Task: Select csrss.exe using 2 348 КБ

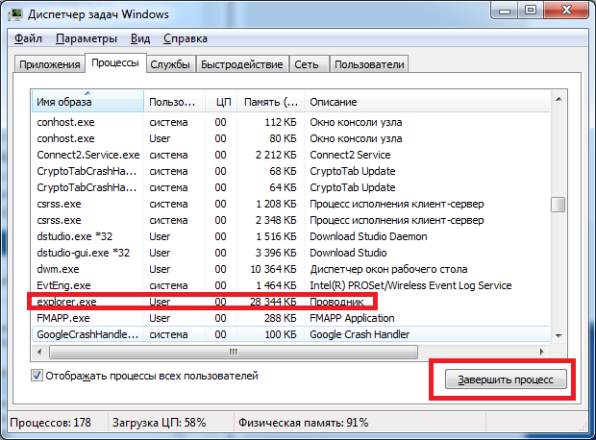Action: (291, 220)
